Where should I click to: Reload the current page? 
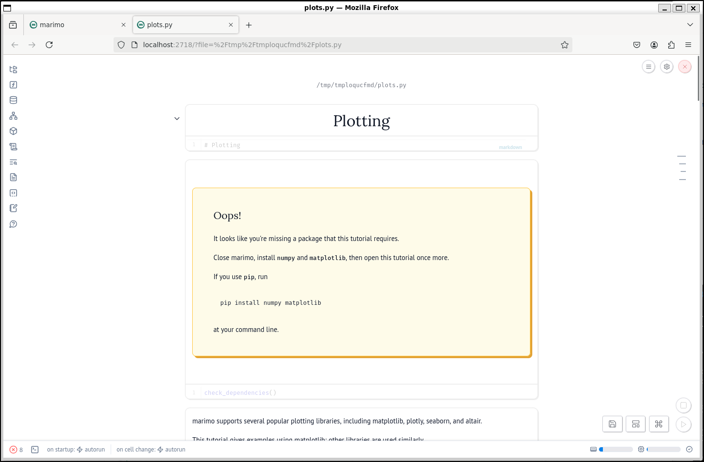tap(49, 45)
